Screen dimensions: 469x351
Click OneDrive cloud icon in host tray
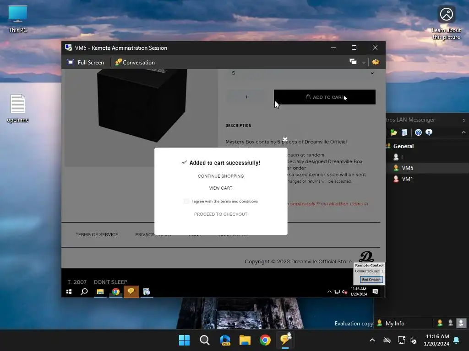point(387,340)
